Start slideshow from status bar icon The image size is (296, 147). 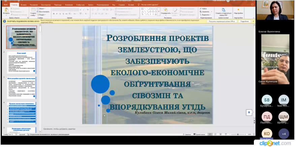click(226, 134)
